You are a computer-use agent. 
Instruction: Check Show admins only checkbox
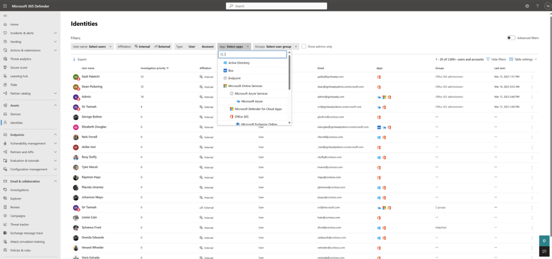pyautogui.click(x=304, y=46)
